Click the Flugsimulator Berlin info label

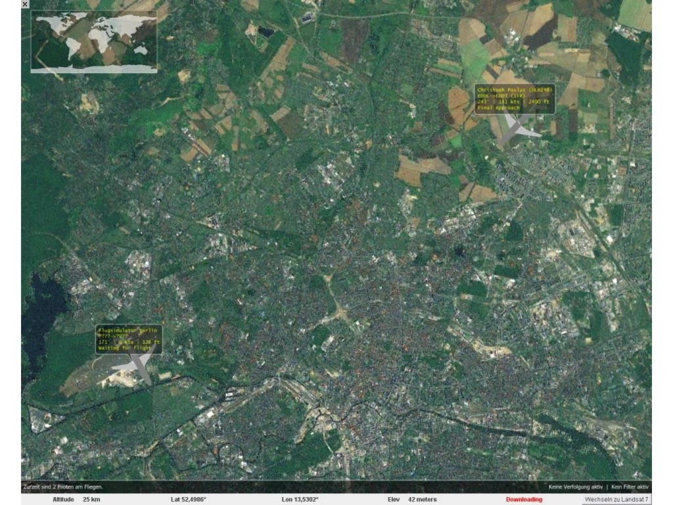129,339
